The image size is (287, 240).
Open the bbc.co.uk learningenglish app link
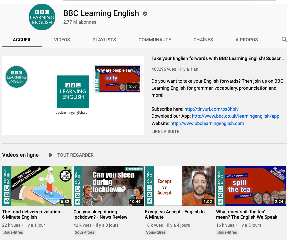coord(235,116)
